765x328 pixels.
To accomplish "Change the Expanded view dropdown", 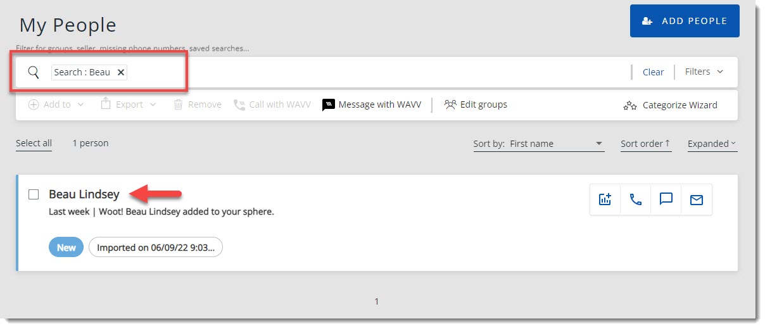I will [x=712, y=144].
